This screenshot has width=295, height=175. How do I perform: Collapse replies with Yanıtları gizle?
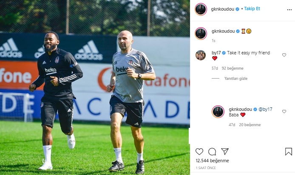click(x=236, y=79)
